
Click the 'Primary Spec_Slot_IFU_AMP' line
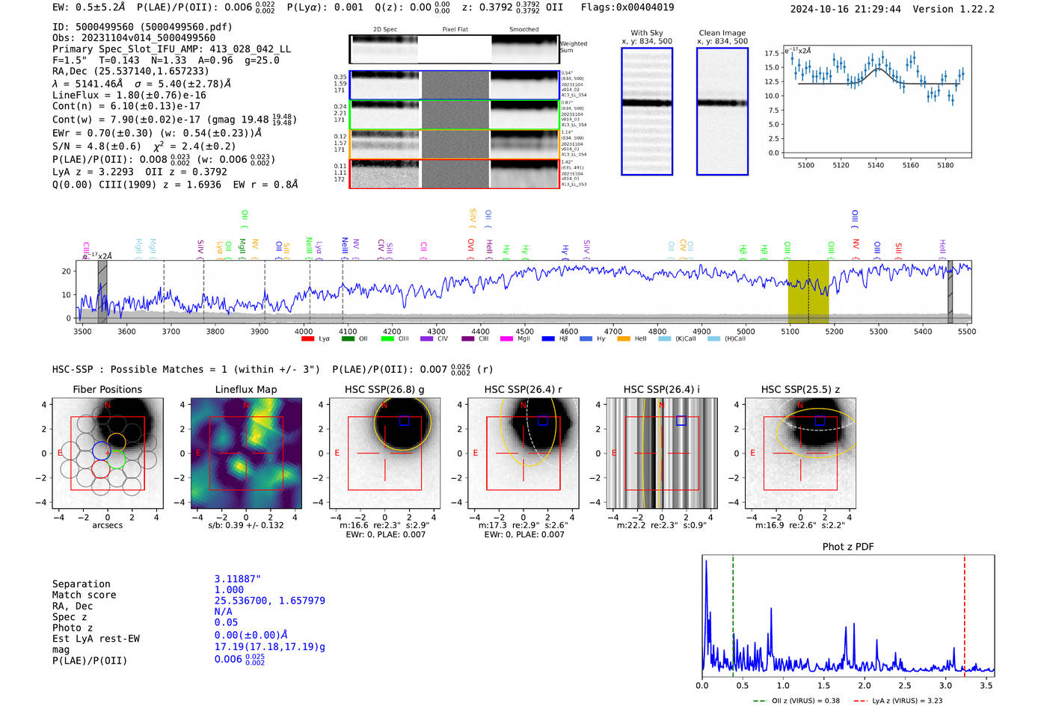click(171, 49)
